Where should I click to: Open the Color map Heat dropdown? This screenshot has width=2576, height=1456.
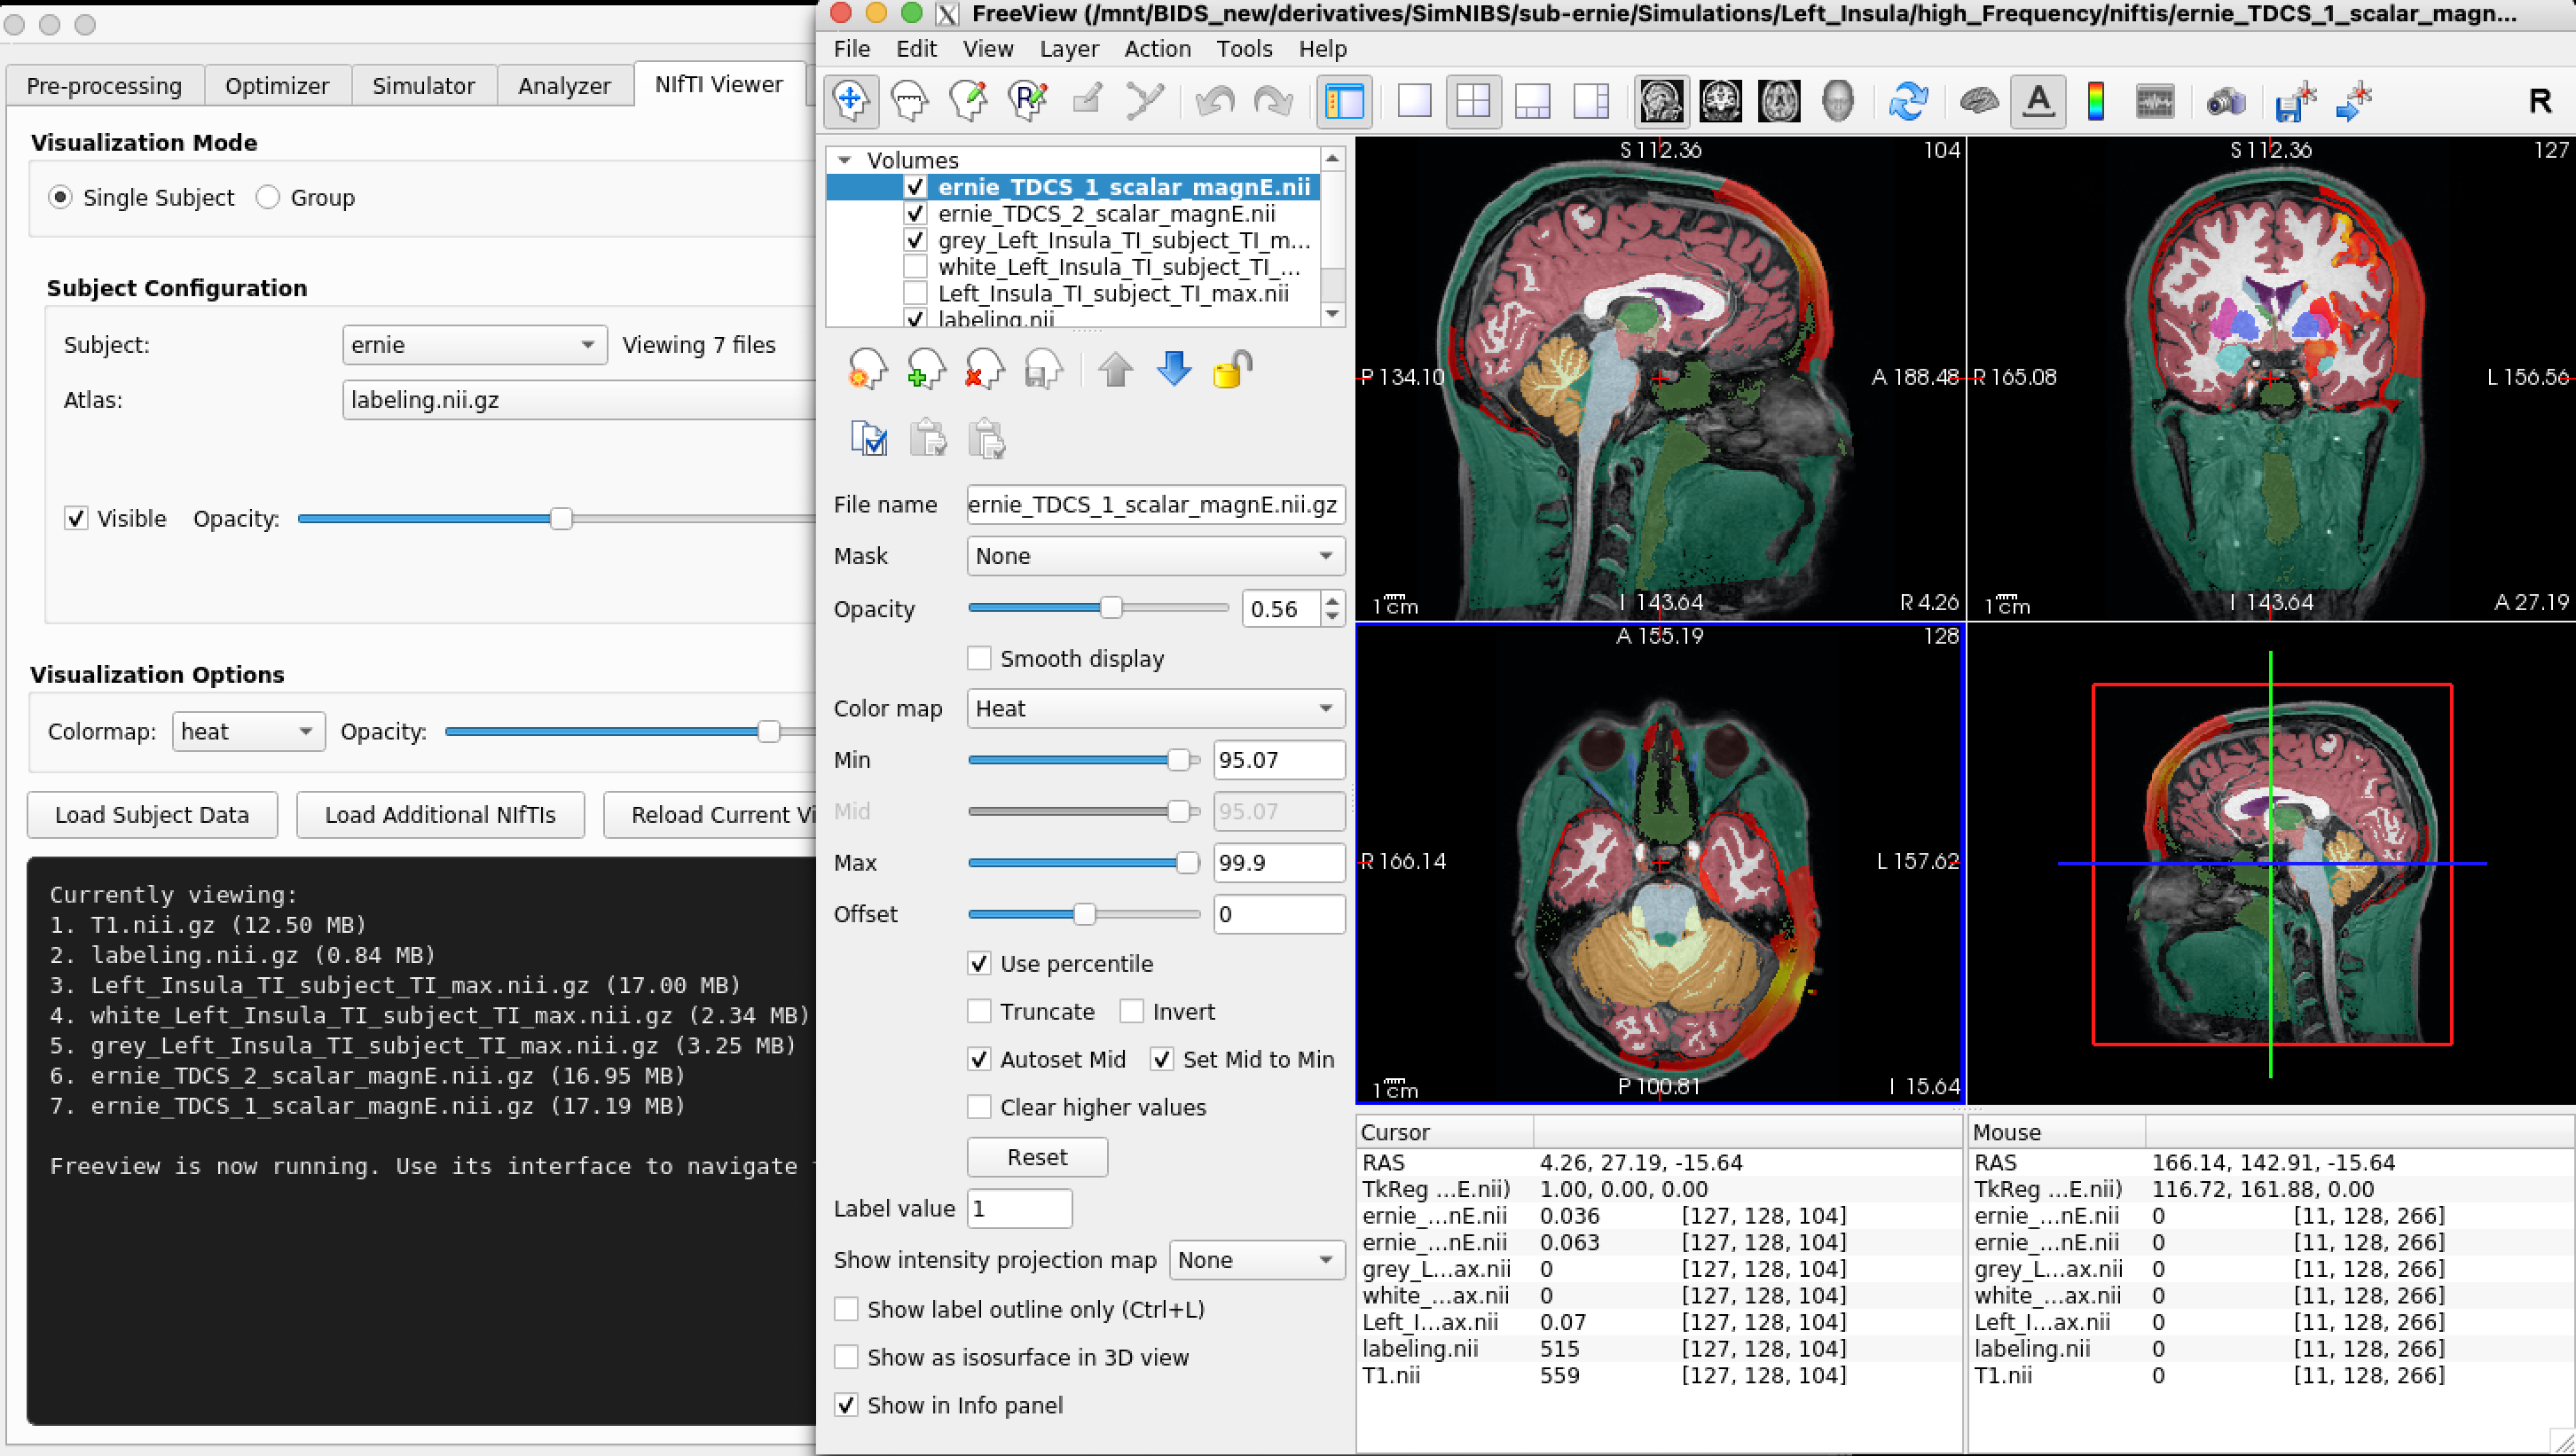click(1154, 709)
